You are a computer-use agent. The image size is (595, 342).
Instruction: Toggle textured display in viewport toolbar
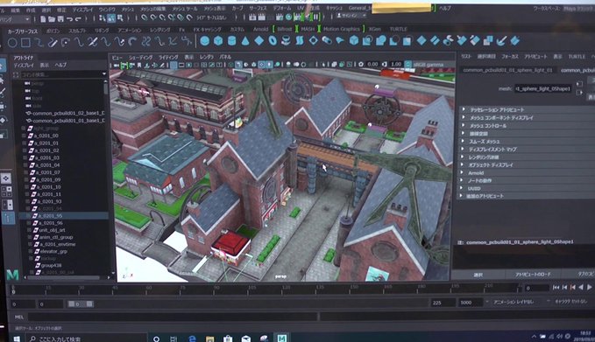(262, 65)
